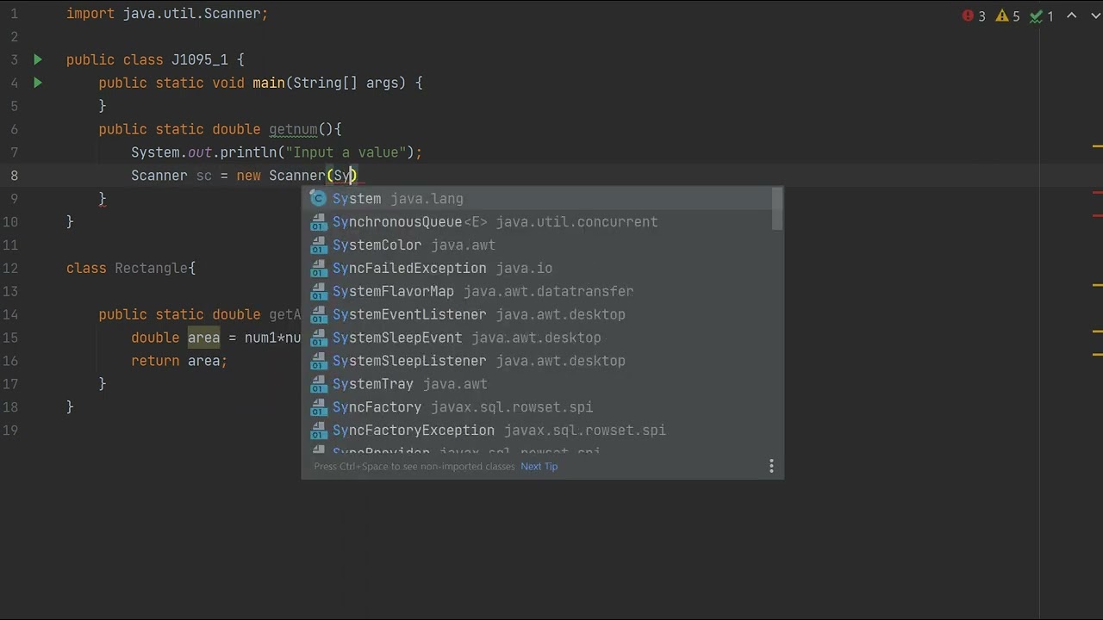The image size is (1103, 620).
Task: Click the "Input a value" string literal
Action: pyautogui.click(x=346, y=152)
